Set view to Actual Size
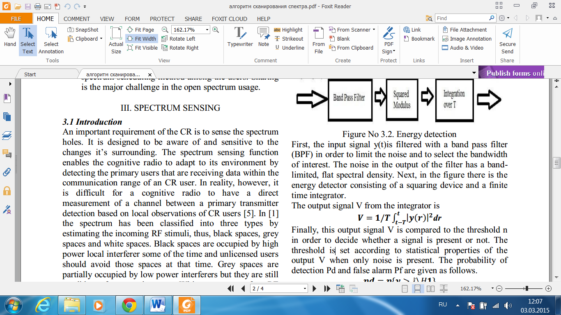 coord(116,40)
